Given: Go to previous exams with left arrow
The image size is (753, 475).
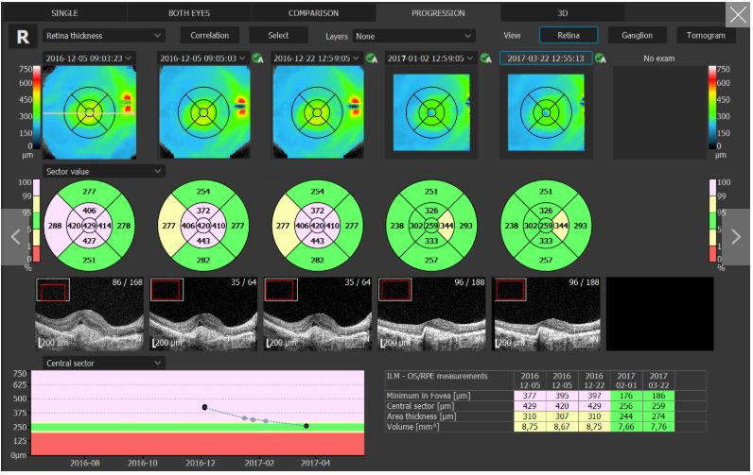Looking at the screenshot, I should [x=14, y=237].
